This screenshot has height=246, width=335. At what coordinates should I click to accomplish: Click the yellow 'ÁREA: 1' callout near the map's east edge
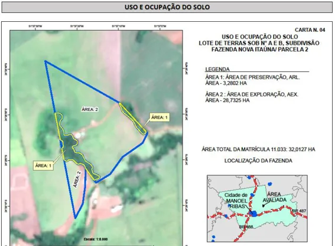click(160, 117)
